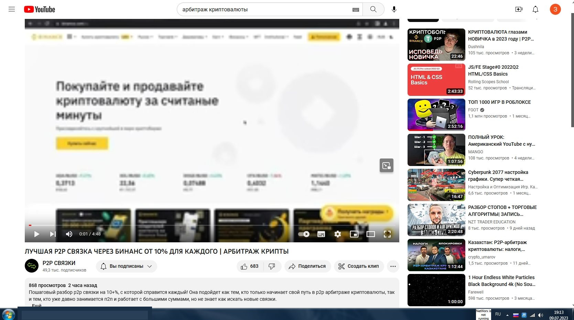Open ТОП 1000 ИГР В РОБЛОКСЕ video
The height and width of the screenshot is (320, 574).
(x=499, y=102)
